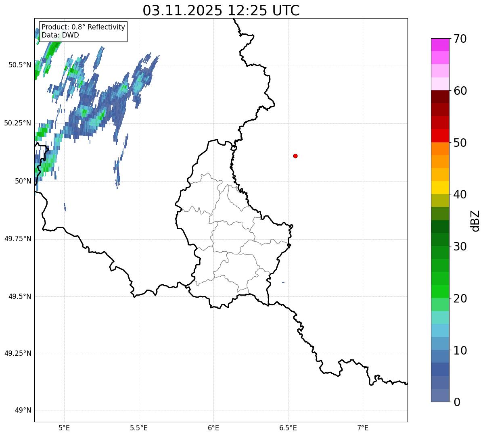
Task: Click the colorbar tick label 60
Action: point(460,91)
